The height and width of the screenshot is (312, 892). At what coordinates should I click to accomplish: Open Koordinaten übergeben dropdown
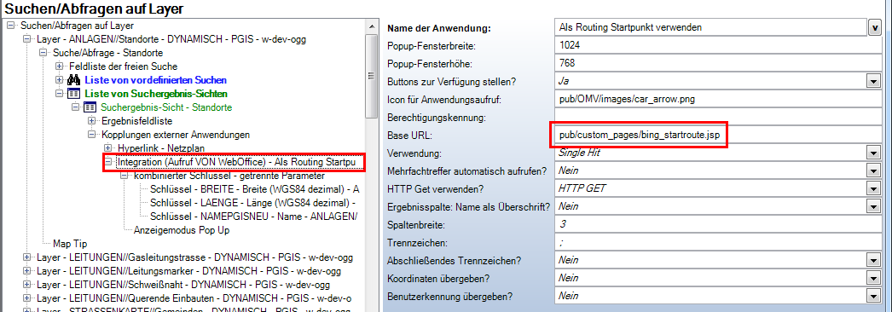tap(873, 278)
